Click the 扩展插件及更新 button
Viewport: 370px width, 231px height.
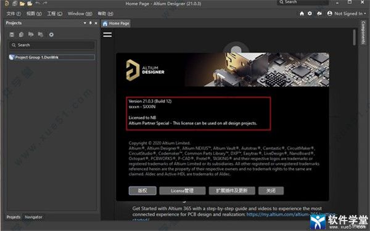232,191
